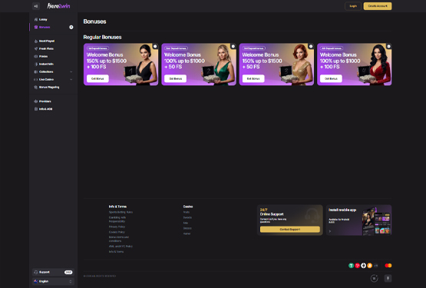Screen dimensions: 426x288
Task: Open Bonus terms and conditions link
Action: point(119,239)
